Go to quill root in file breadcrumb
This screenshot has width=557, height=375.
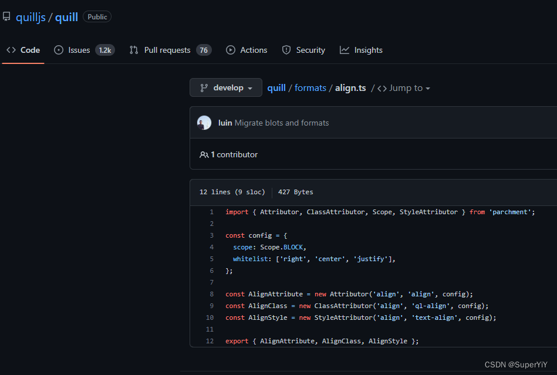276,87
